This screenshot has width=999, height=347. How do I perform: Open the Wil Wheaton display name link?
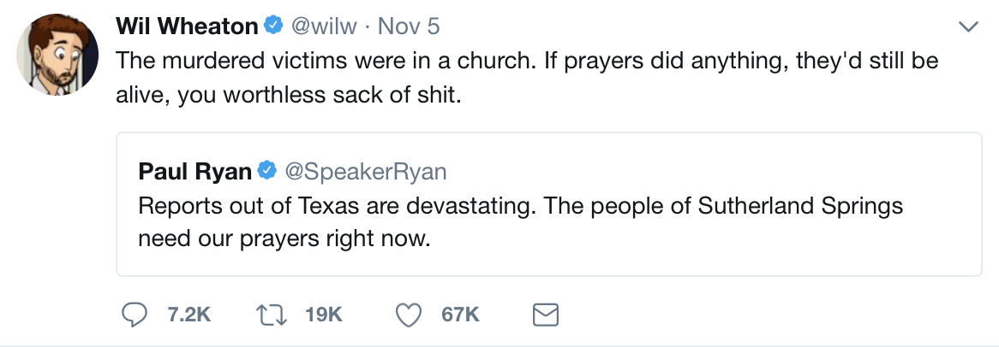tap(187, 27)
